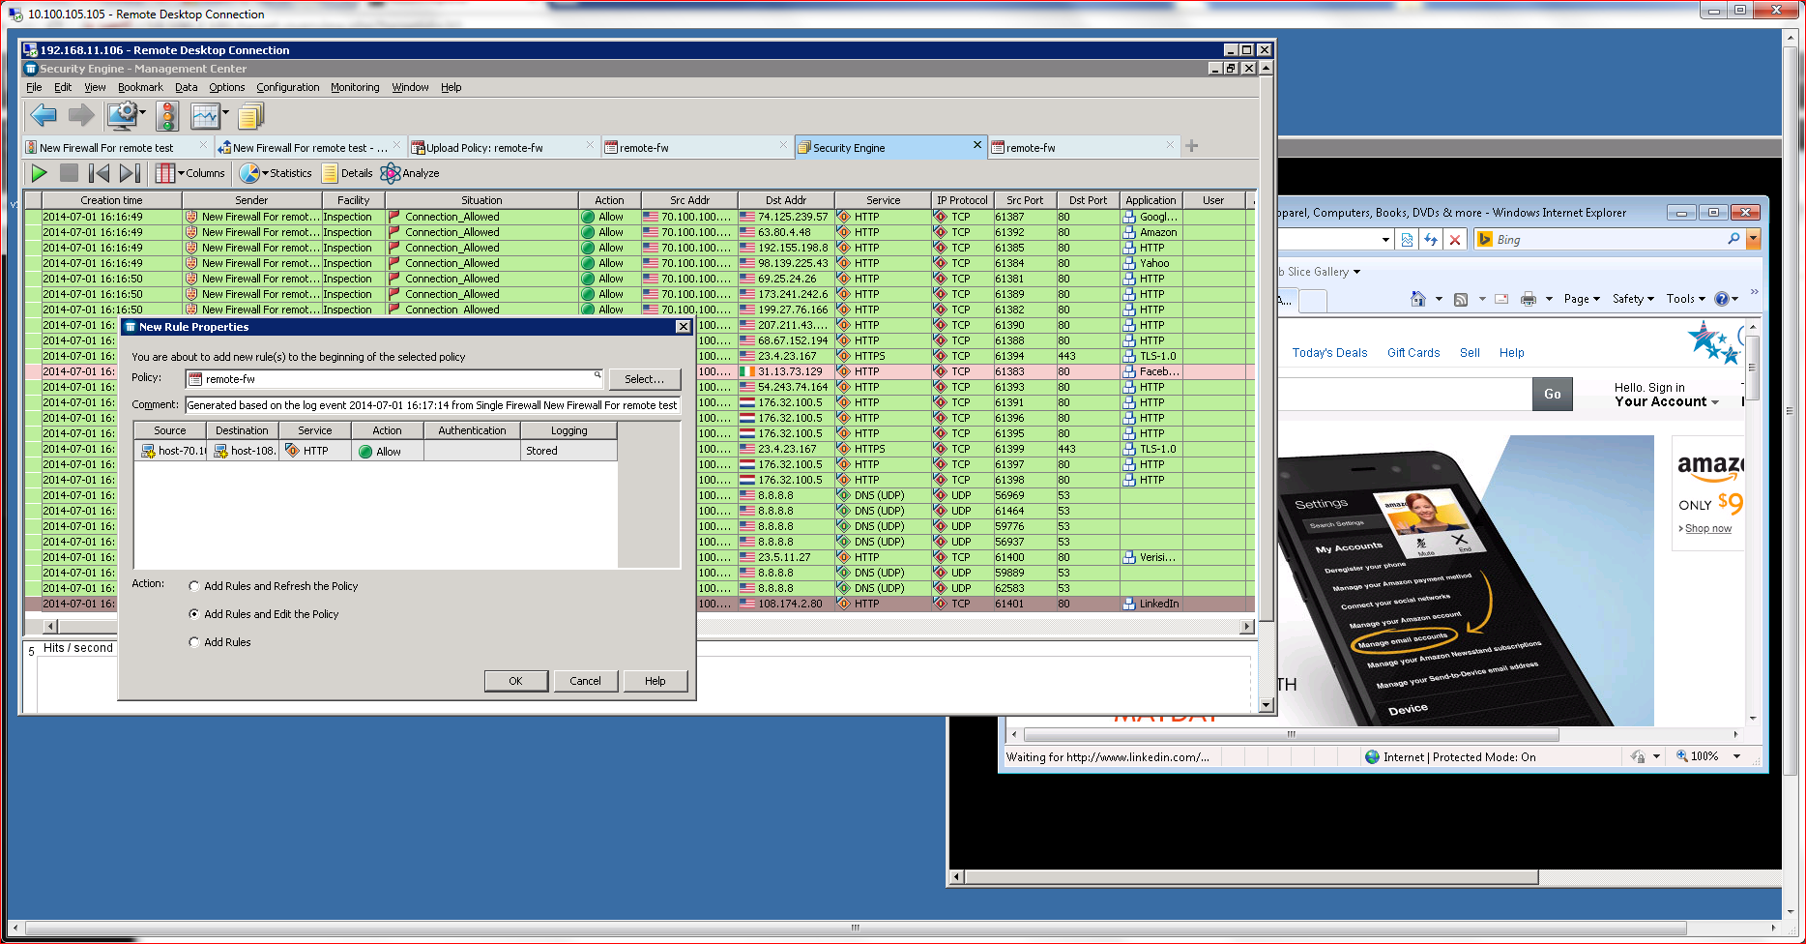Viewport: 1806px width, 944px height.
Task: Click the Compatibility View icon in IE
Action: pos(1407,239)
